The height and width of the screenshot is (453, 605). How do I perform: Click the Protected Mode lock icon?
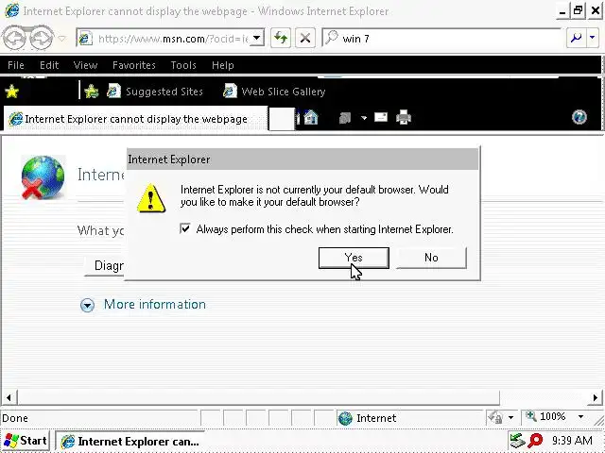click(495, 417)
